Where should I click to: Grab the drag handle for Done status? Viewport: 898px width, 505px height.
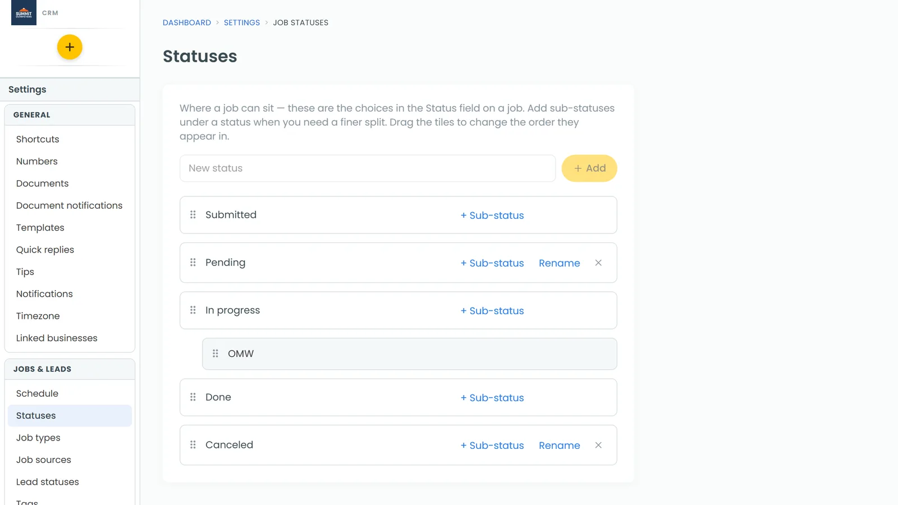[193, 397]
